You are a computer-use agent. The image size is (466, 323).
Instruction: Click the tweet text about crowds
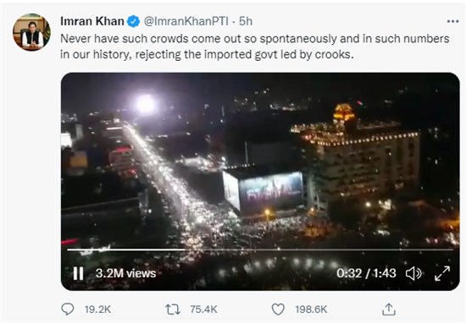click(255, 47)
